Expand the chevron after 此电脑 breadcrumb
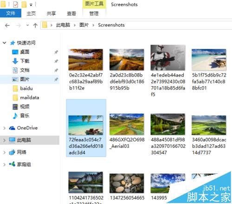The height and width of the screenshot is (204, 232). [75, 25]
